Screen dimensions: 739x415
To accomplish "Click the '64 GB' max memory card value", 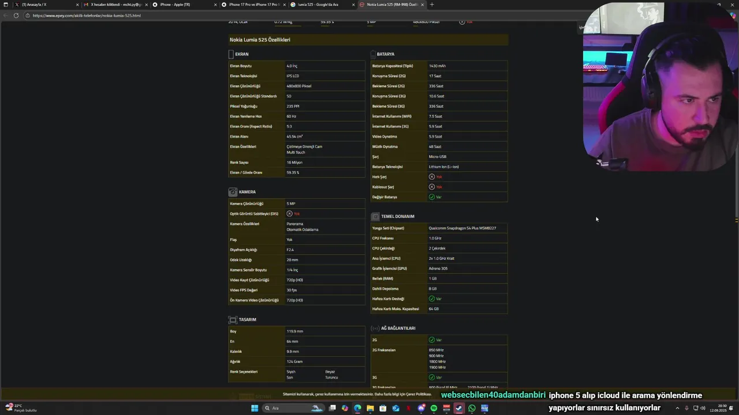I will (x=434, y=309).
